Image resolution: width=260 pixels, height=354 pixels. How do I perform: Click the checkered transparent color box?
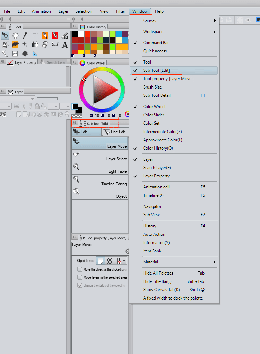(x=77, y=116)
